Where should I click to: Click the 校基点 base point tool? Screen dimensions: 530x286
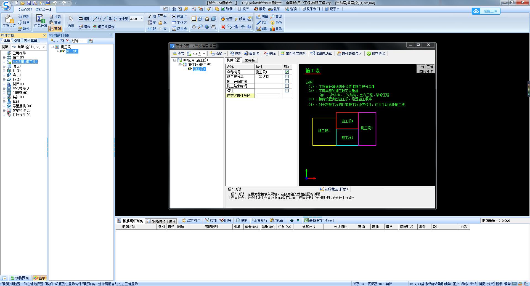pyautogui.click(x=179, y=17)
